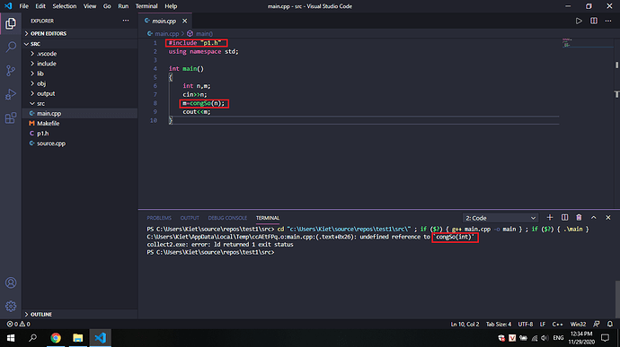620x347 pixels.
Task: Open Manage settings gear
Action: tap(11, 306)
